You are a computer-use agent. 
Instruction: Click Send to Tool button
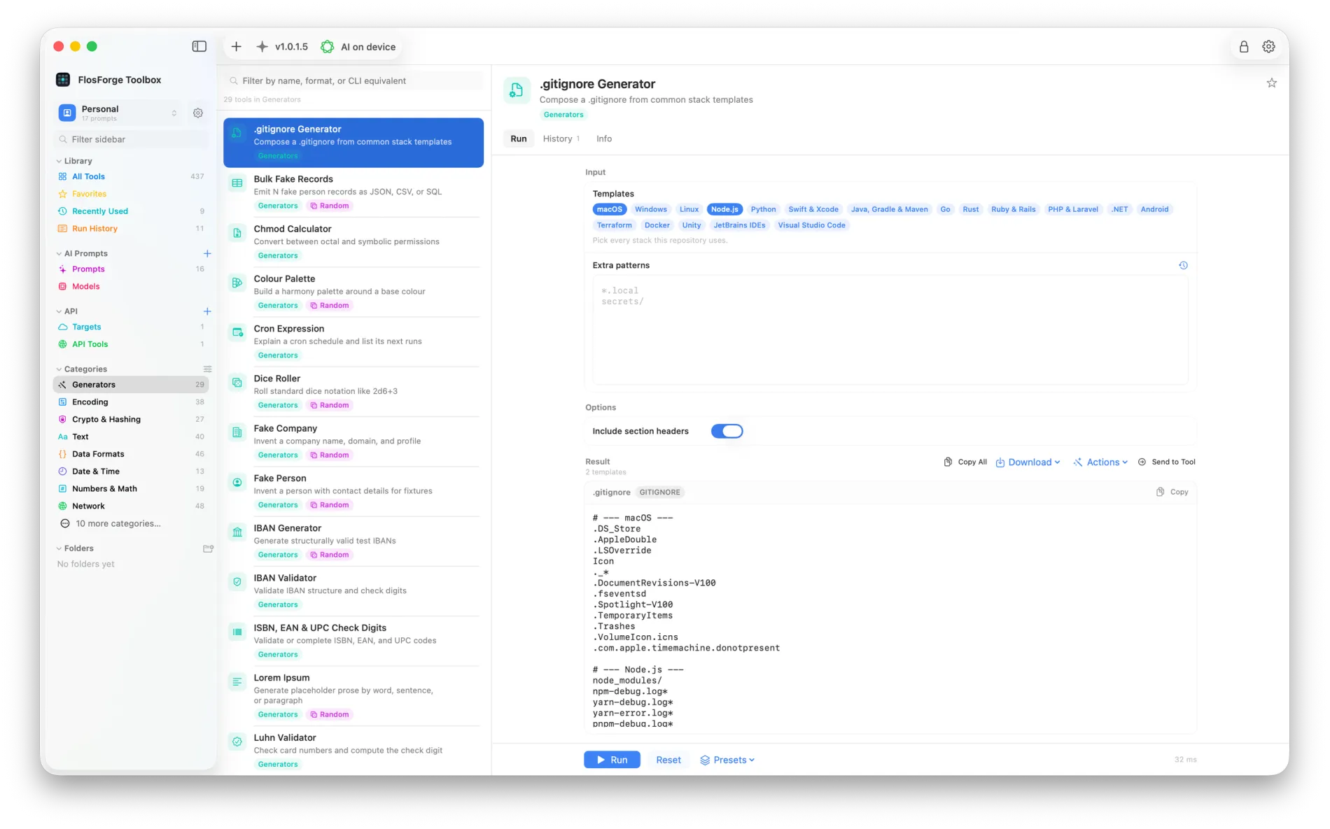click(1167, 462)
